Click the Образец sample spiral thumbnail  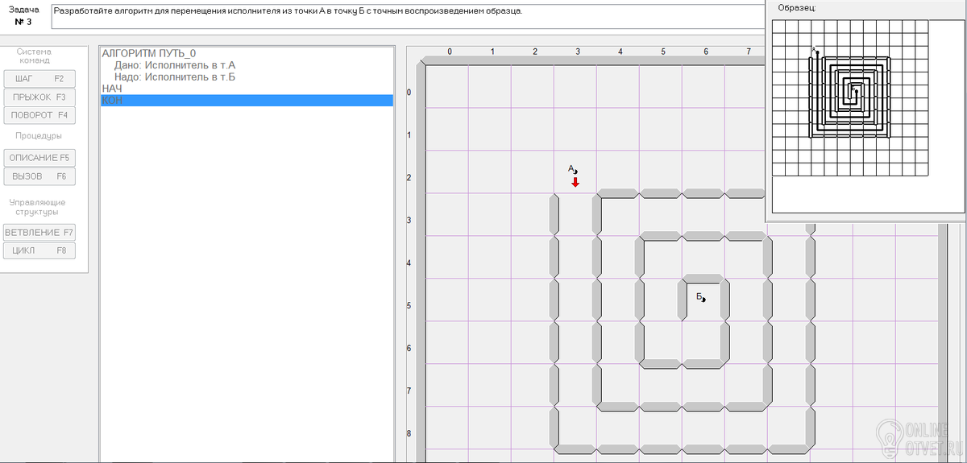click(850, 97)
